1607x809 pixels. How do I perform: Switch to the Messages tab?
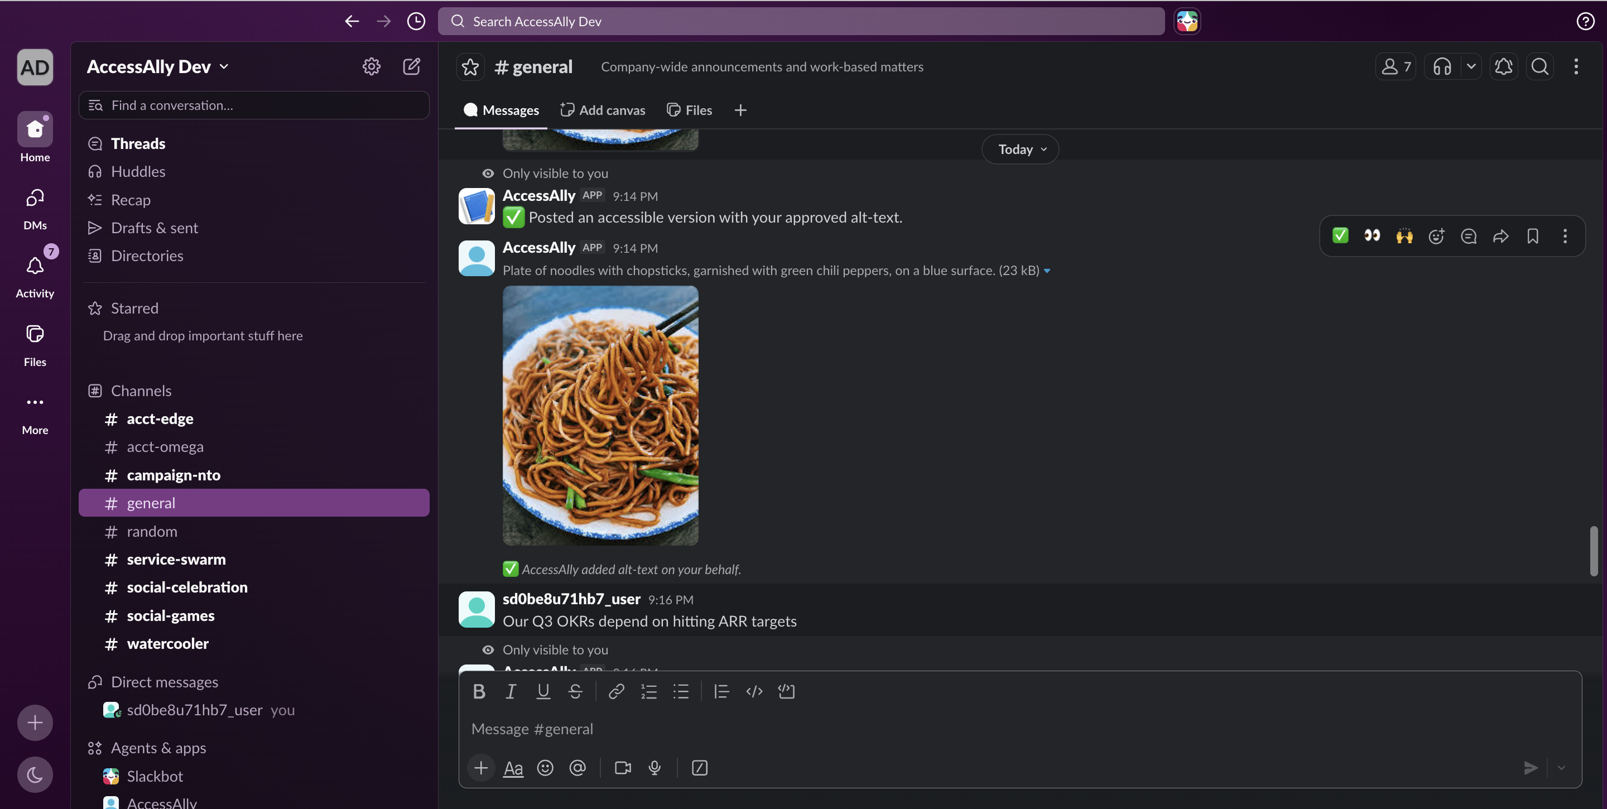click(501, 110)
